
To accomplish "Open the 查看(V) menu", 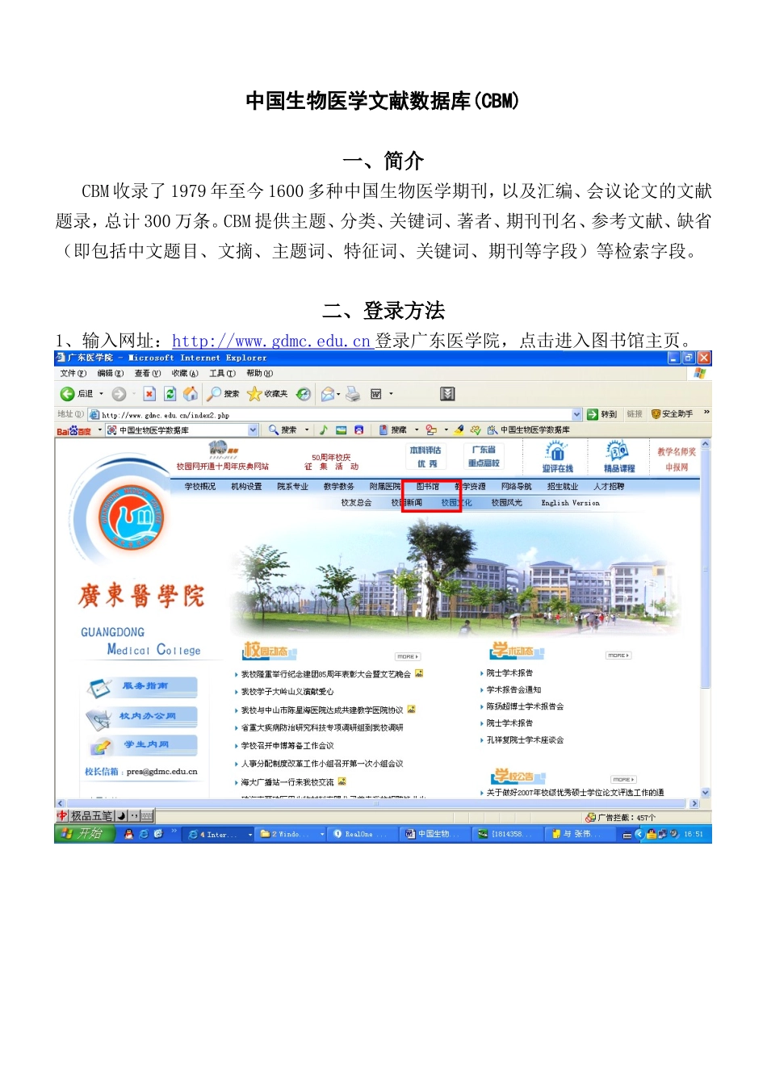I will (x=148, y=374).
